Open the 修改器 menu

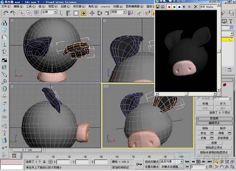click(x=79, y=7)
